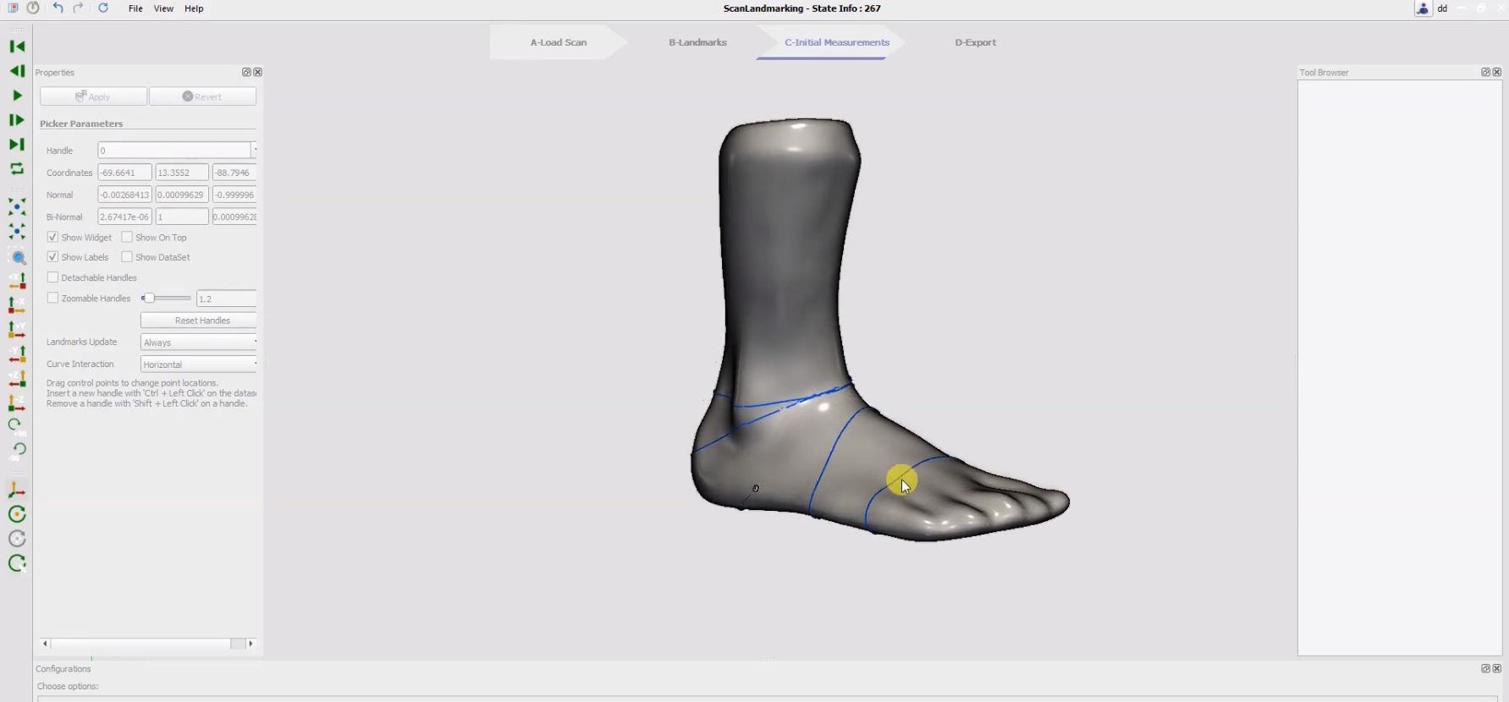Image resolution: width=1509 pixels, height=702 pixels.
Task: Jump to the last frame
Action: click(17, 145)
